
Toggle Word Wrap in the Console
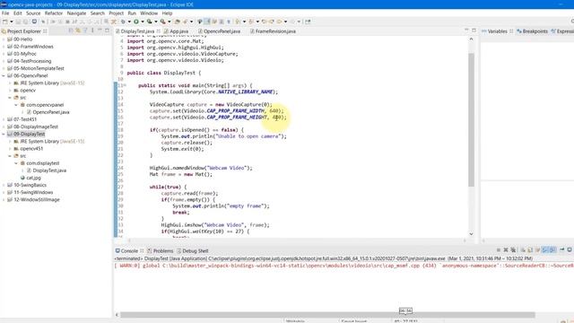(x=537, y=250)
